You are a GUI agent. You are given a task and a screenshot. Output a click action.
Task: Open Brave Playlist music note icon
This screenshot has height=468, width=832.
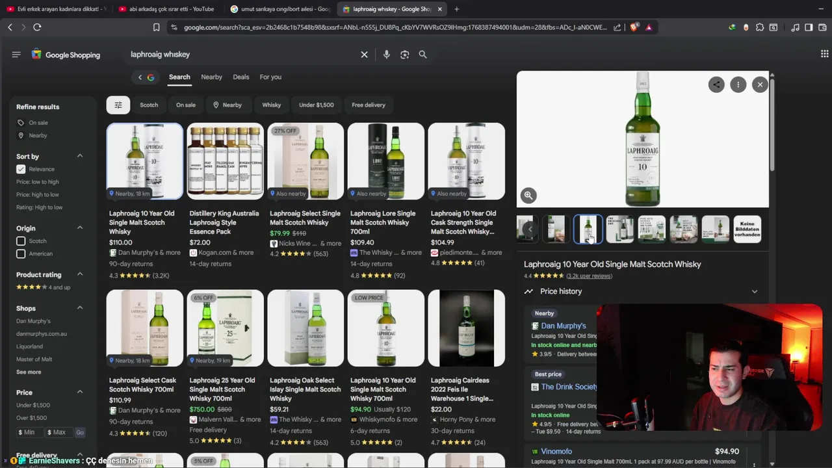pos(795,27)
